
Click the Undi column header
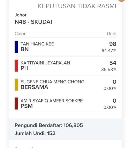112,34
